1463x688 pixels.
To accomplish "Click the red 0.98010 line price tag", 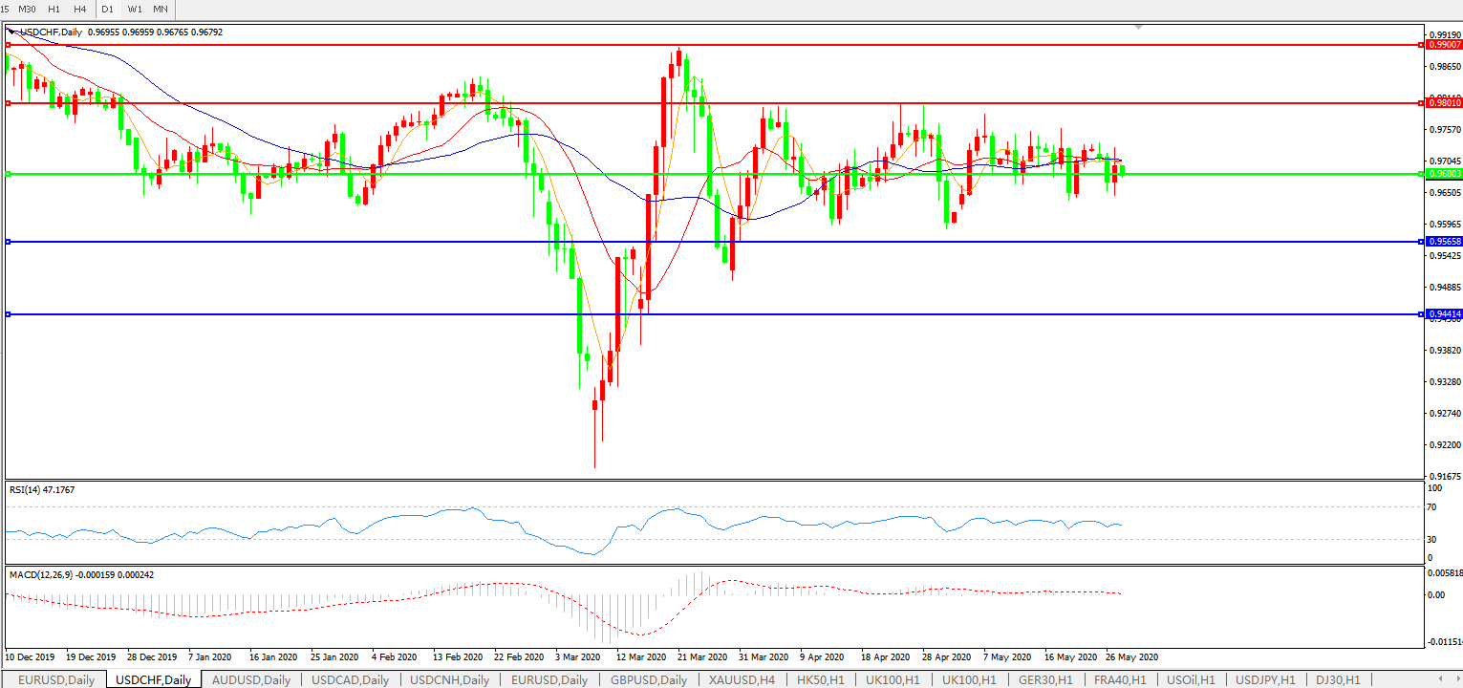I will click(x=1443, y=102).
